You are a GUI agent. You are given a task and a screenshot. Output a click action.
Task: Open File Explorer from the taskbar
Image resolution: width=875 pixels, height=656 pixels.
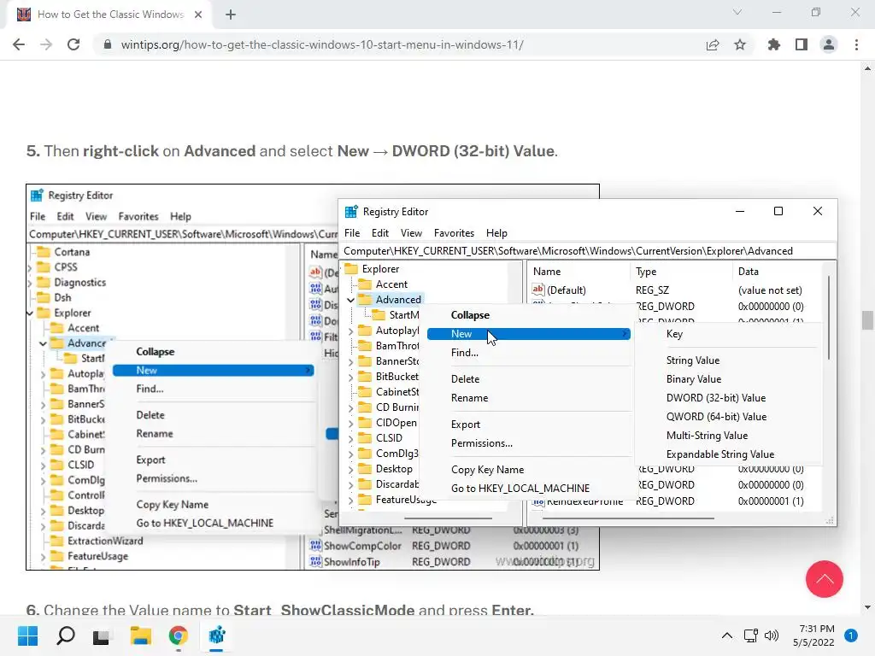141,635
